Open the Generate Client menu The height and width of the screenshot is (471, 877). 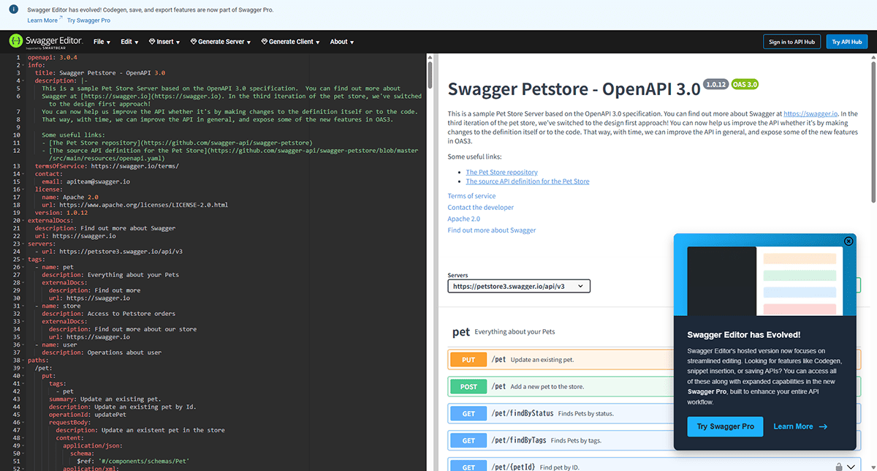(289, 42)
